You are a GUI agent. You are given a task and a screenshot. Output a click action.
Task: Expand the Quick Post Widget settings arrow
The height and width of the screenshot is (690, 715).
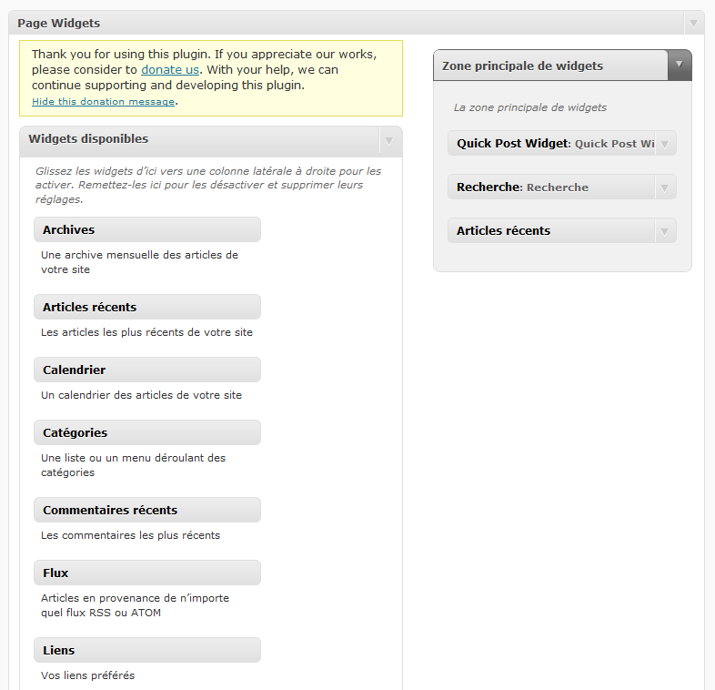click(x=665, y=144)
